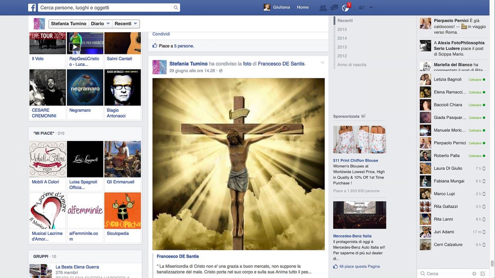495x278 pixels.
Task: Open the $11 Print Chiffon Blouse ad
Action: point(355,160)
